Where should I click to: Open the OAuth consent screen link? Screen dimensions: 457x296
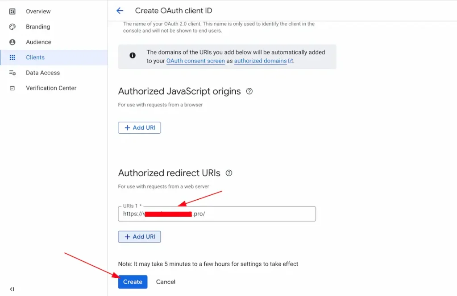tap(195, 61)
